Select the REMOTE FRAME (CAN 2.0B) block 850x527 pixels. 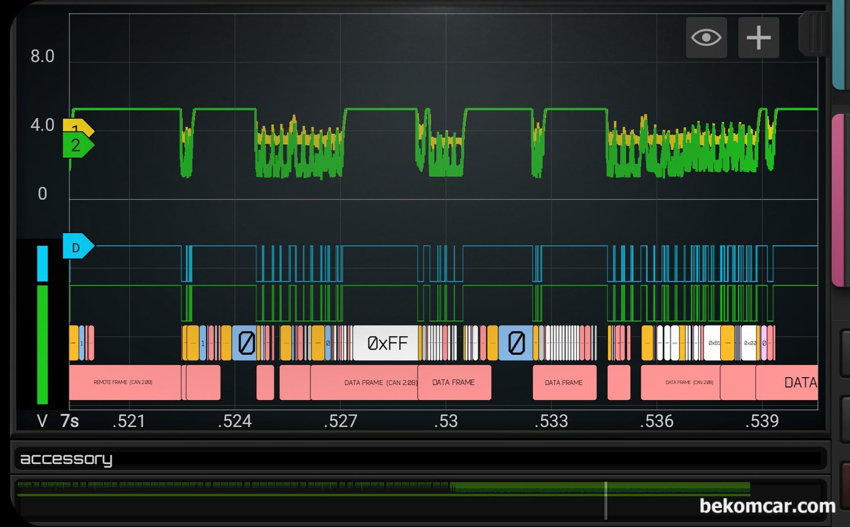[x=124, y=382]
